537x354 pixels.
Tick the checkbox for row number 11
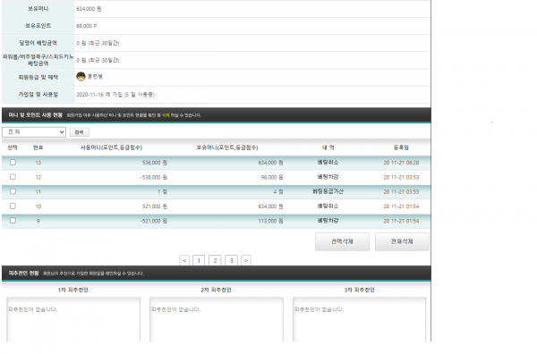(x=13, y=191)
